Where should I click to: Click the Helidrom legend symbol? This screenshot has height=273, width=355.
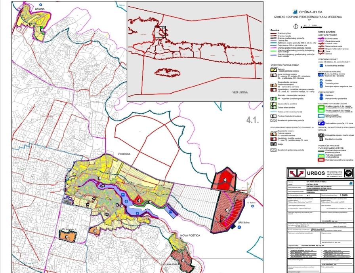click(x=321, y=95)
